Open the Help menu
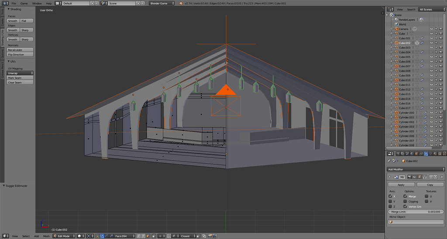The width and height of the screenshot is (447, 239). click(x=49, y=3)
